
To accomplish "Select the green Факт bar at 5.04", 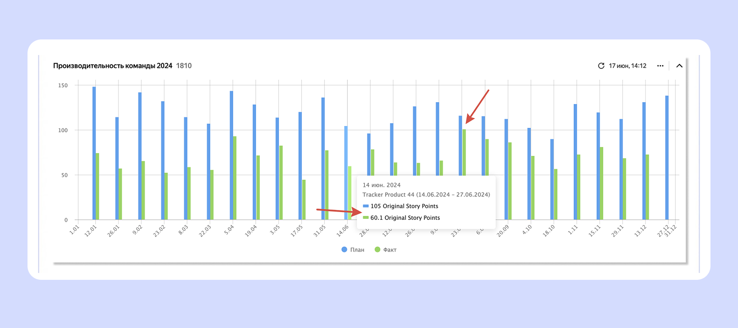I will coord(235,178).
